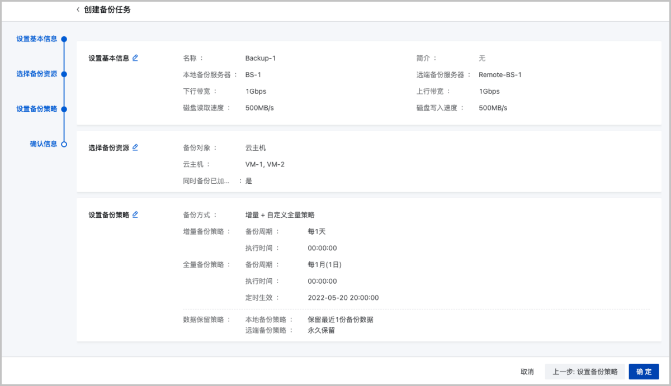Click the filled dot beside 设置备份策略 step
The height and width of the screenshot is (386, 671).
point(64,109)
